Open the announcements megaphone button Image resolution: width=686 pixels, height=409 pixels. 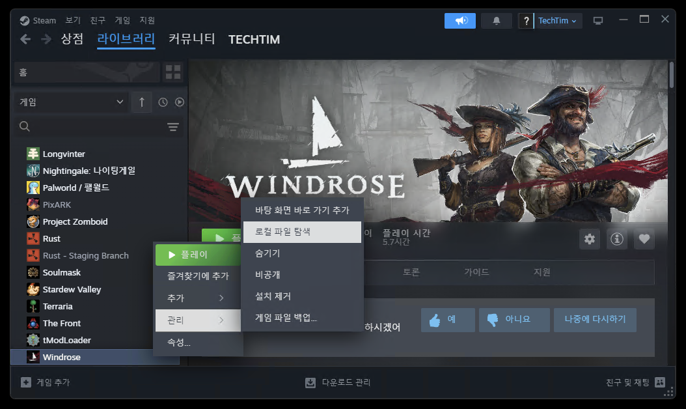click(x=460, y=21)
